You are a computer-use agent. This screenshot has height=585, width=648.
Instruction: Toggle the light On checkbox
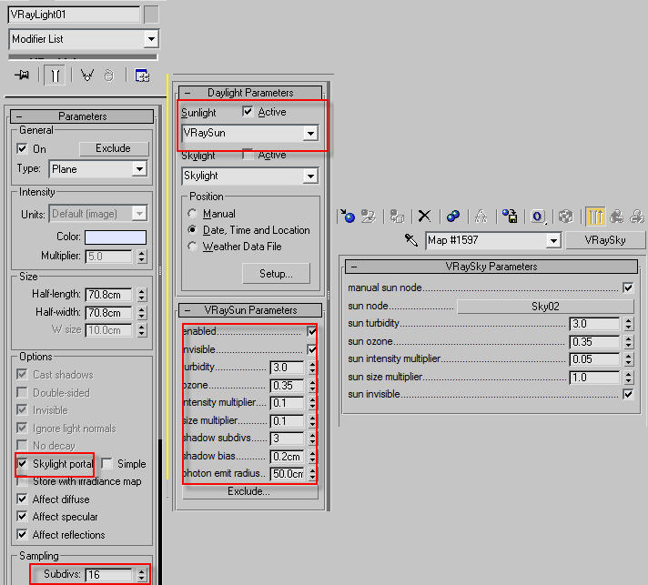tap(22, 148)
